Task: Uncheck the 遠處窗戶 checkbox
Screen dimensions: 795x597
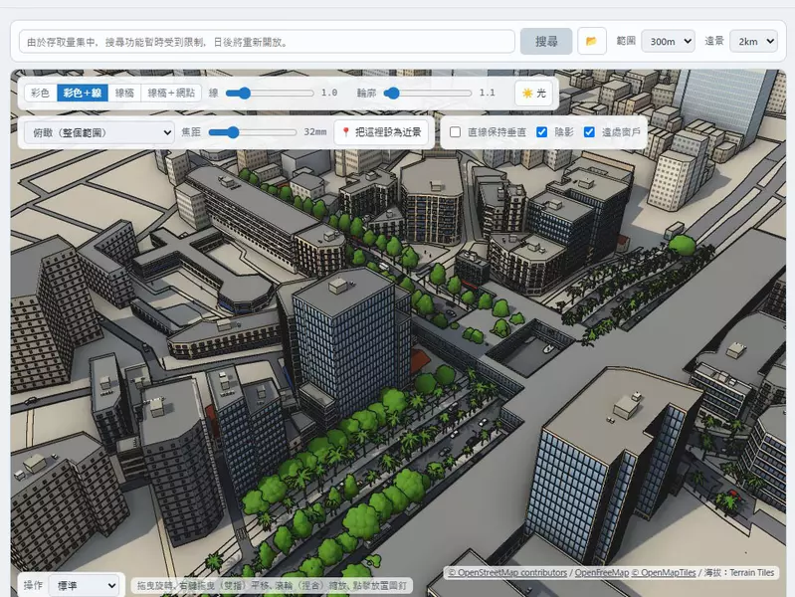Action: (589, 132)
